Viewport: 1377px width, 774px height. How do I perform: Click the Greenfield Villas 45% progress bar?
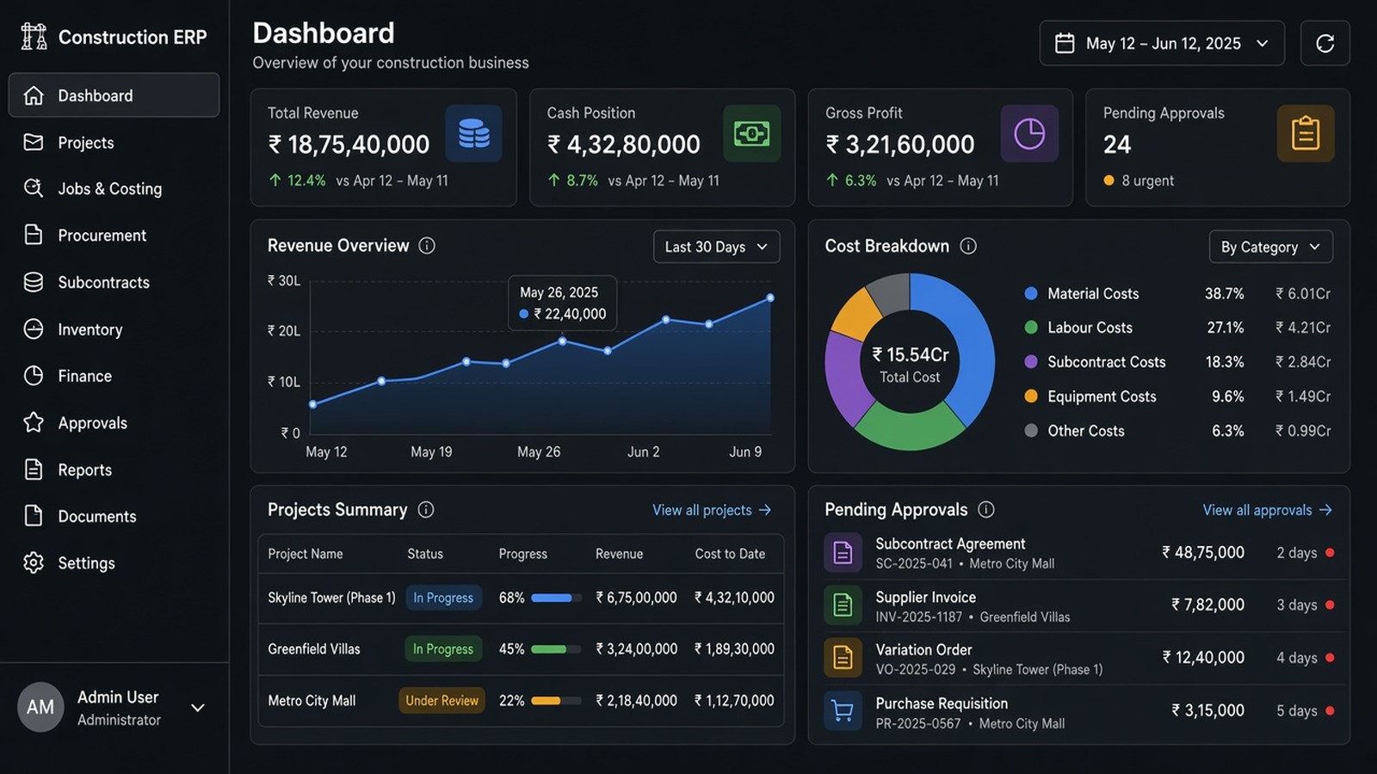coord(556,649)
